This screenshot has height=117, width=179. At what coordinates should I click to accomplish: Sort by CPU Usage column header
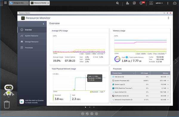click(x=143, y=73)
